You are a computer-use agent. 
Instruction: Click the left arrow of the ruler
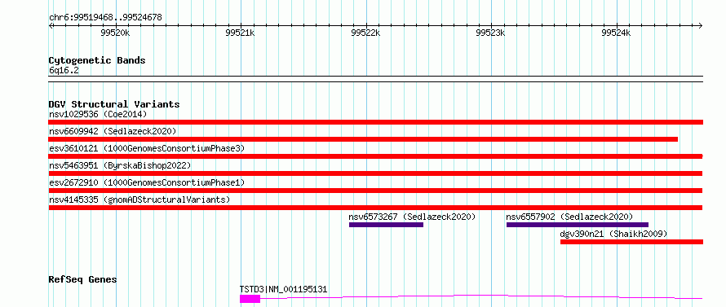(51, 25)
